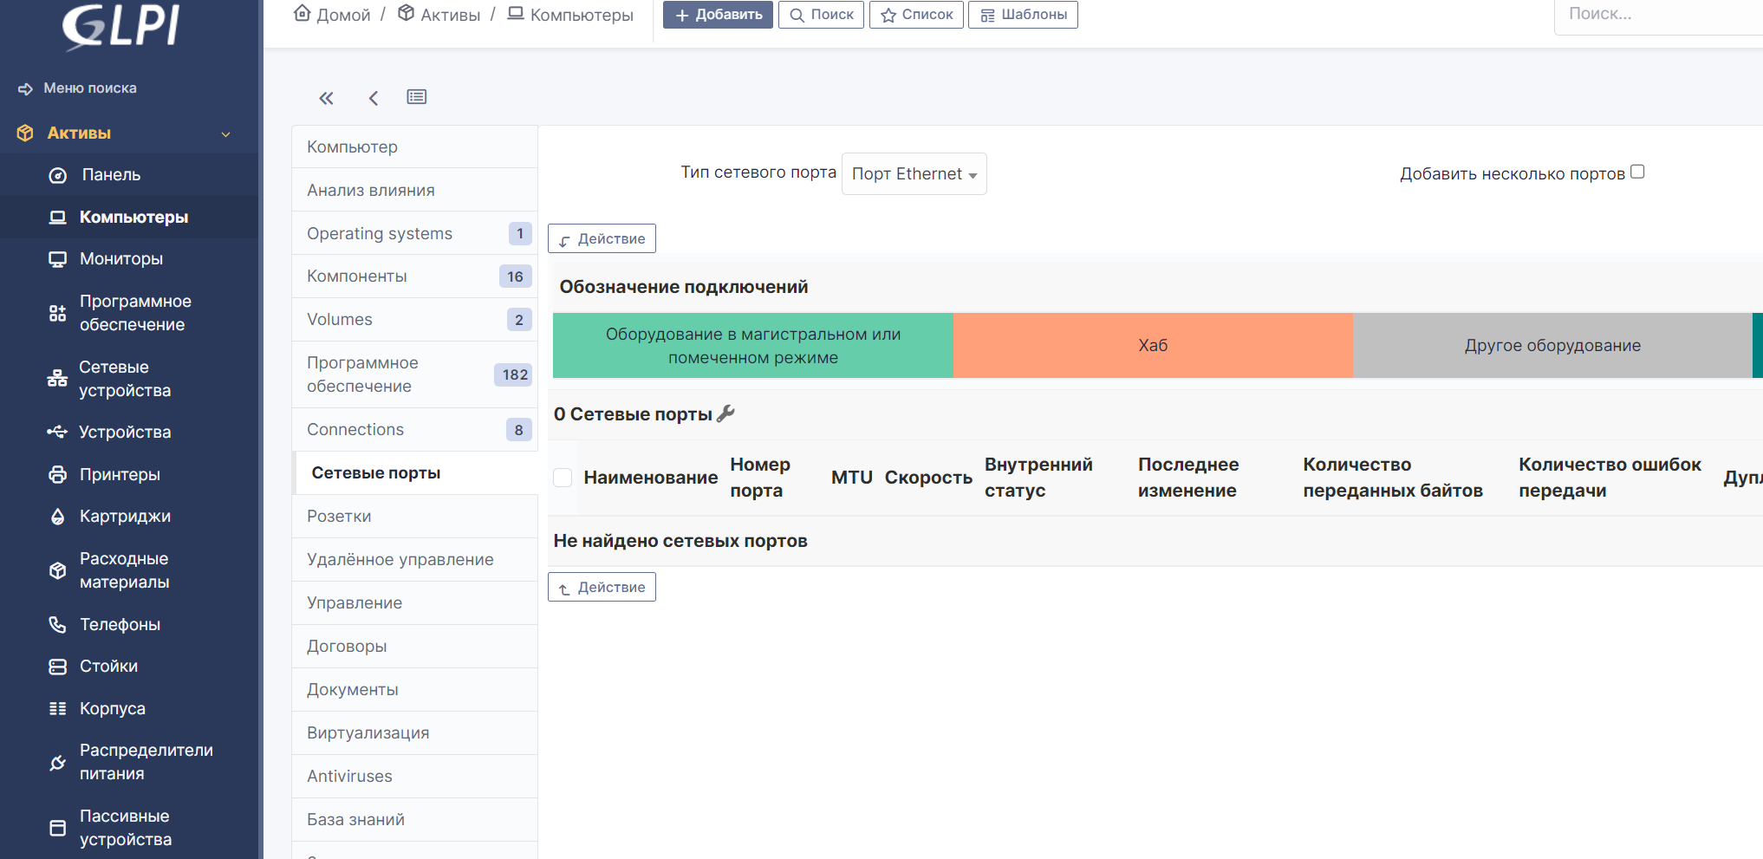Sort by Последнее изменение column header
The width and height of the screenshot is (1763, 859).
click(1188, 478)
